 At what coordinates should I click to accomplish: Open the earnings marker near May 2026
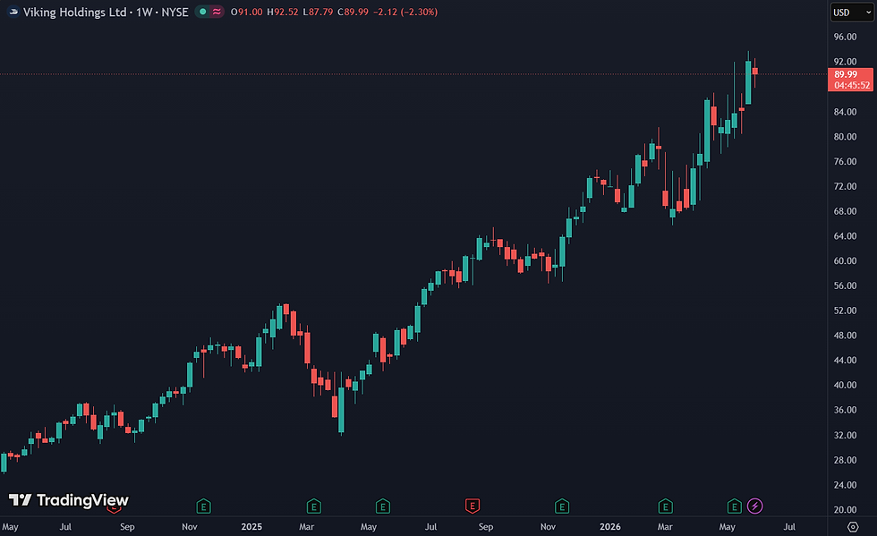[x=734, y=506]
